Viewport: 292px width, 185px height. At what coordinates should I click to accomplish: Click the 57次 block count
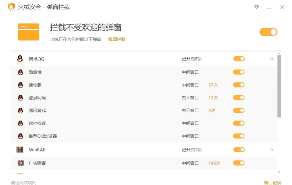213,85
